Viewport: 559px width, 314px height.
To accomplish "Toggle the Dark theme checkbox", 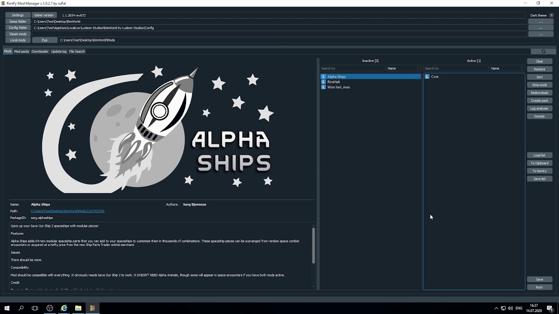I will [x=552, y=15].
